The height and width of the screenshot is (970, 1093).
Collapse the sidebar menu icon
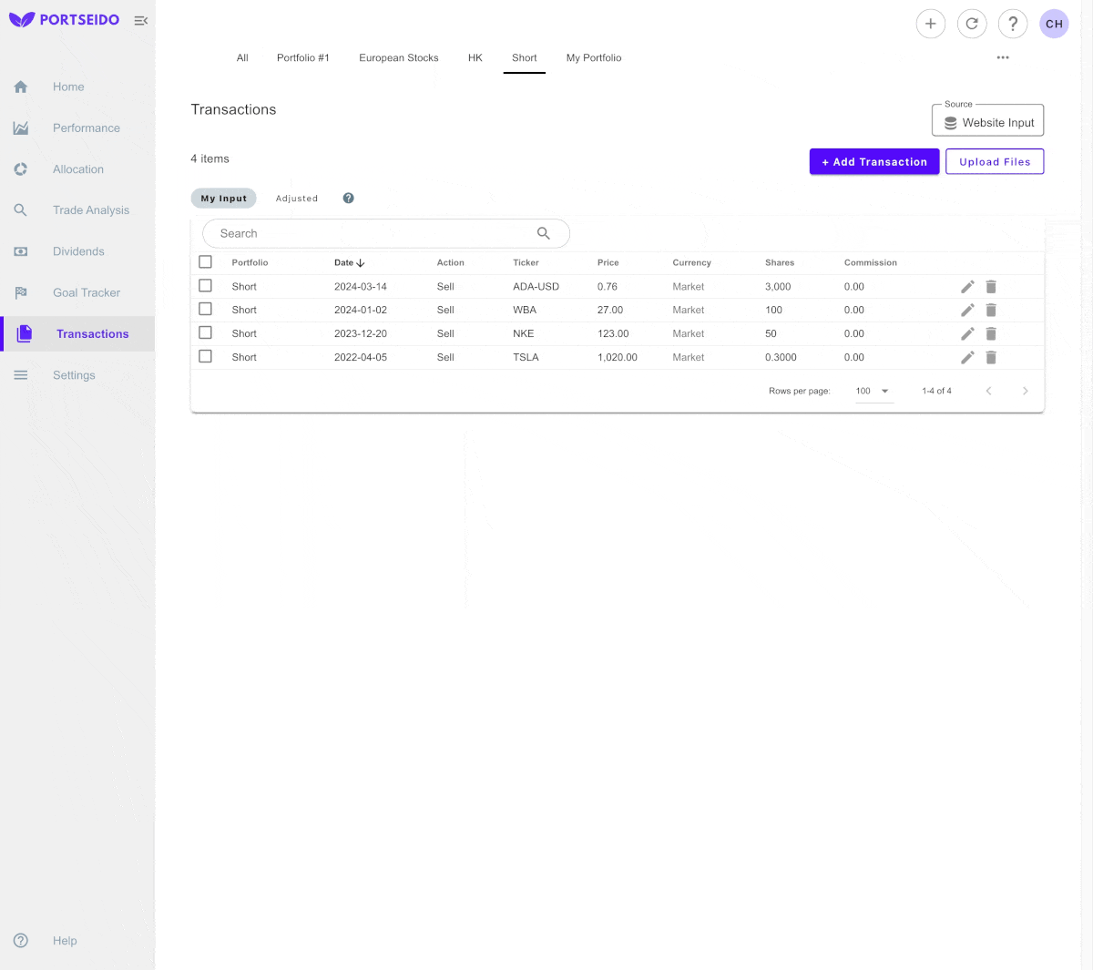(x=141, y=20)
